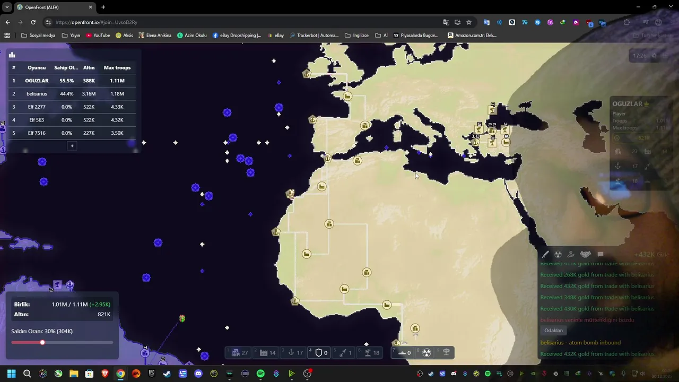
Task: Select the Atom Bomb radiation icon
Action: click(426, 352)
